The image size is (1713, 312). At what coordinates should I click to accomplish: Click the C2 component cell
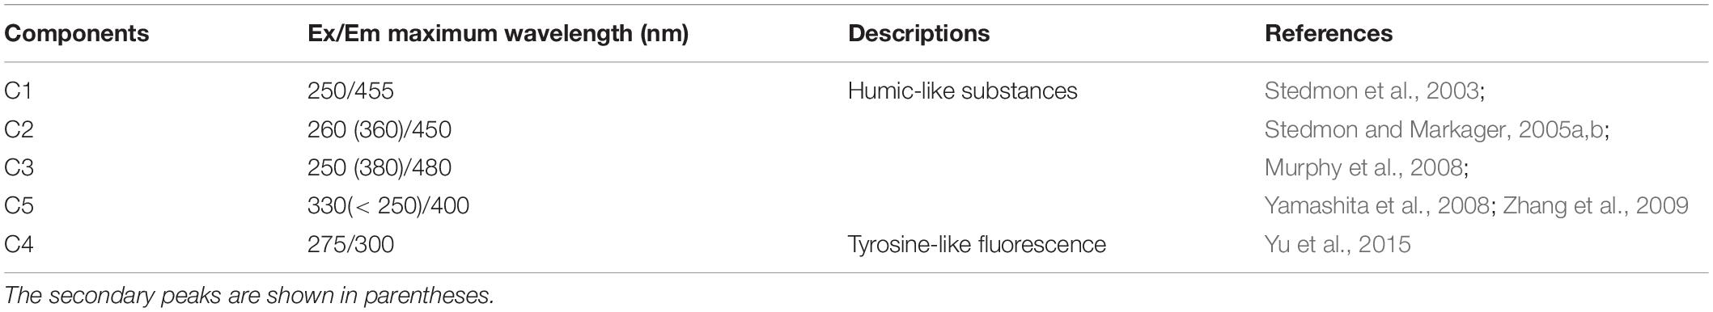[18, 129]
